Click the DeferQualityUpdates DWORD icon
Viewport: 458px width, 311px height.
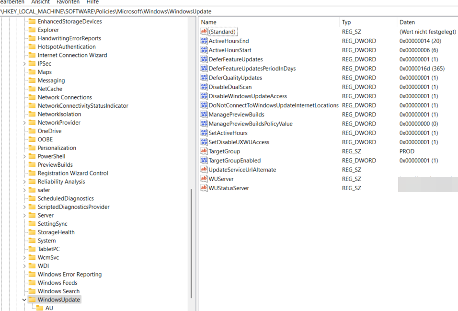pyautogui.click(x=204, y=78)
